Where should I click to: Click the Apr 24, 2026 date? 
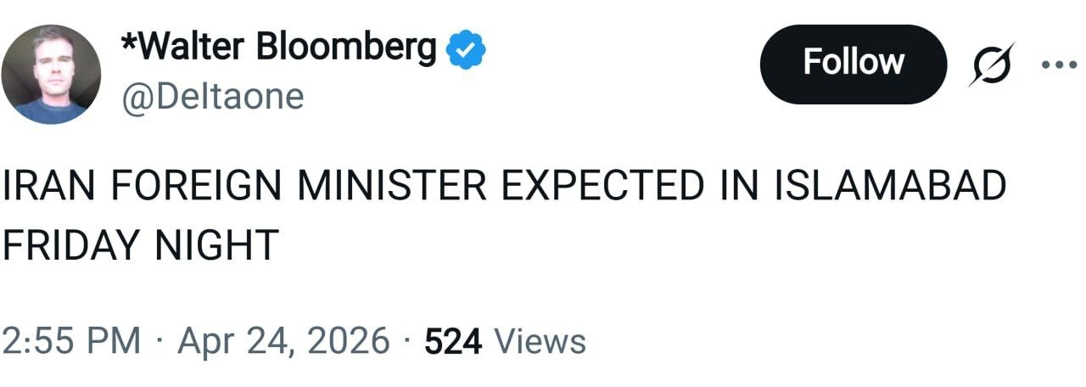[x=283, y=341]
